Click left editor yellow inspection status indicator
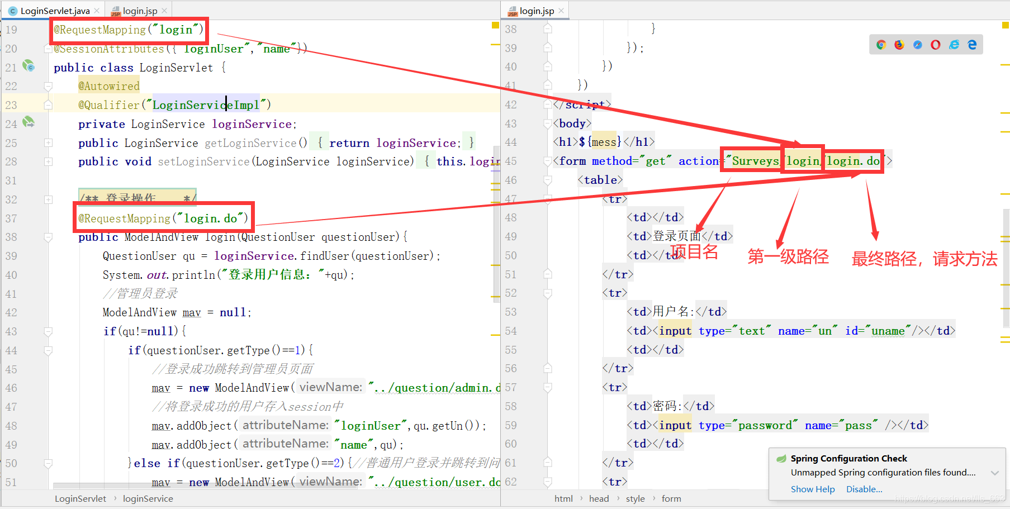This screenshot has height=509, width=1010. click(495, 25)
